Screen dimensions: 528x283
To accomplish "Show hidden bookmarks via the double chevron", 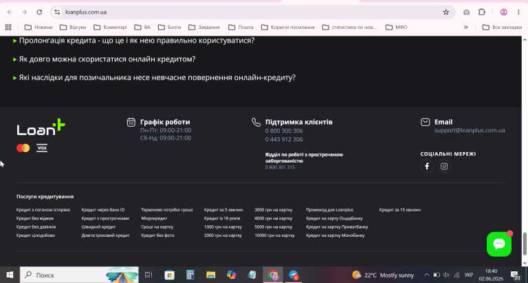I will (x=466, y=28).
